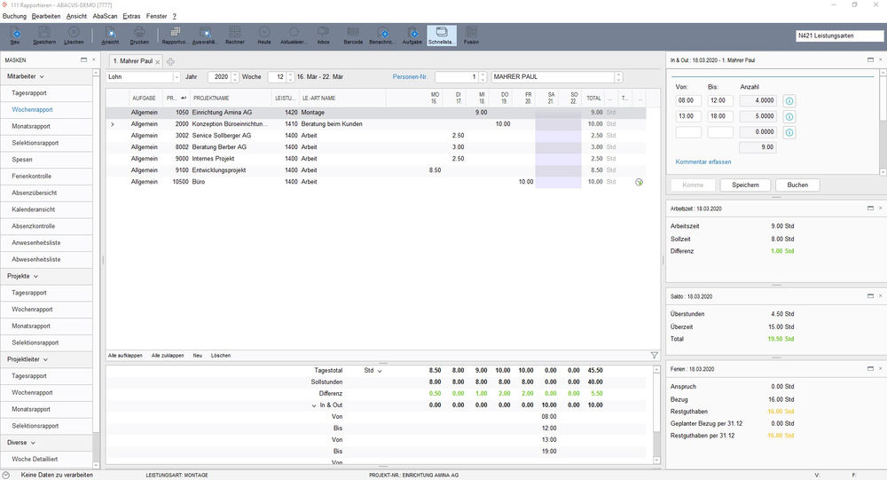This screenshot has height=480, width=887.
Task: Click status bar icon left of Keine Daten
Action: pyautogui.click(x=5, y=475)
